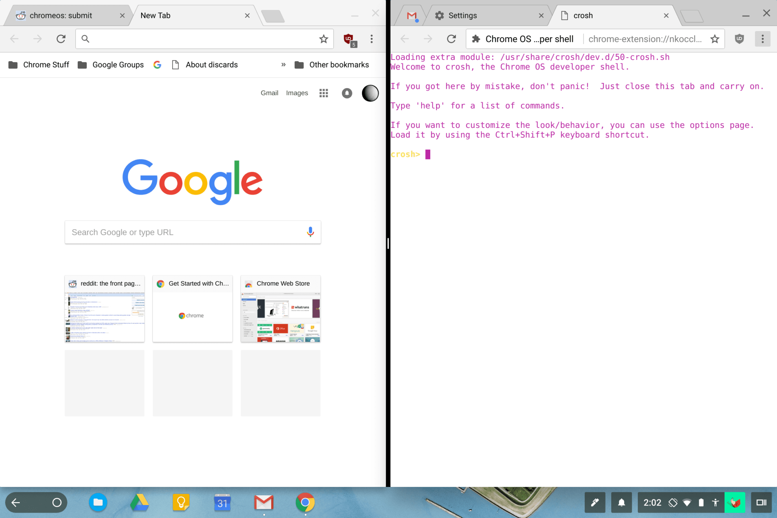Open notifications via the bell icon

click(x=621, y=502)
